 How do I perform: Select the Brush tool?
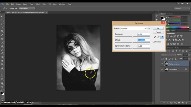pos(2,43)
